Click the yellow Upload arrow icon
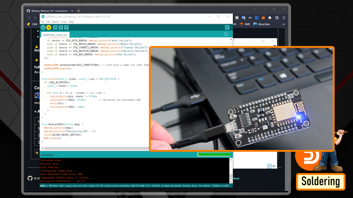The height and width of the screenshot is (198, 353). point(49,27)
